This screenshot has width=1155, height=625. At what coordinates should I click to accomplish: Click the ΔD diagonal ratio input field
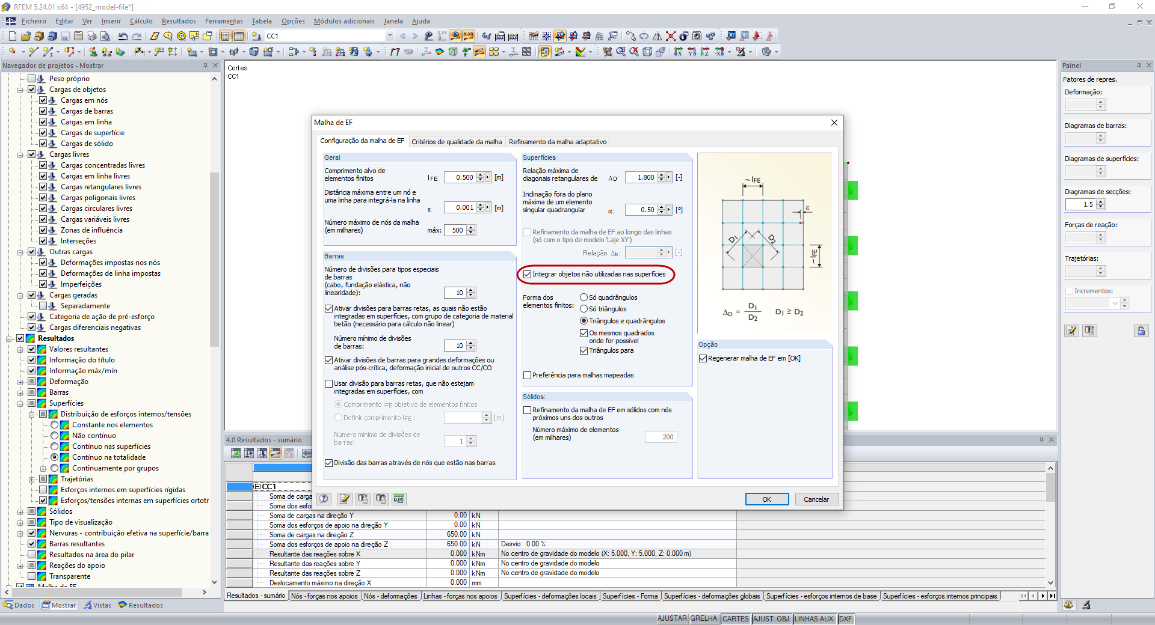[641, 177]
